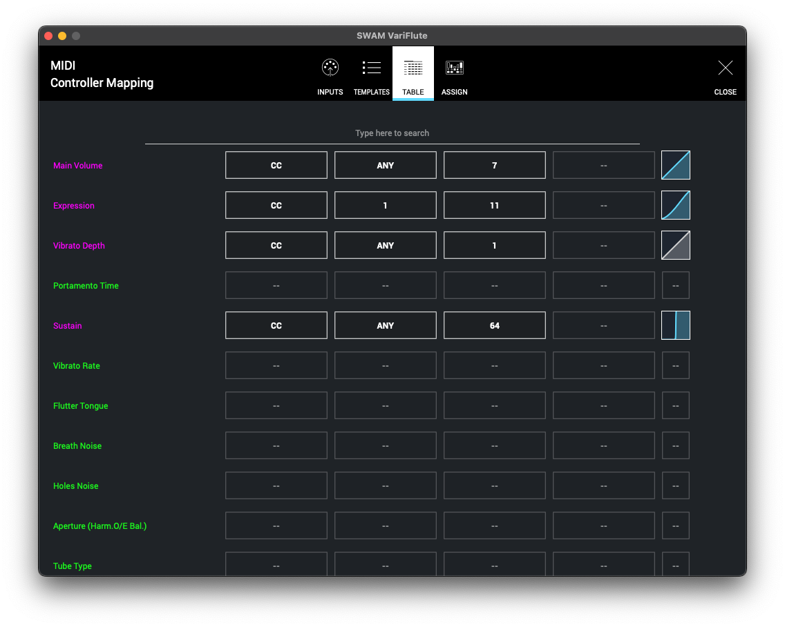Click Sustain controller number 64 field
This screenshot has height=627, width=785.
[x=494, y=326]
